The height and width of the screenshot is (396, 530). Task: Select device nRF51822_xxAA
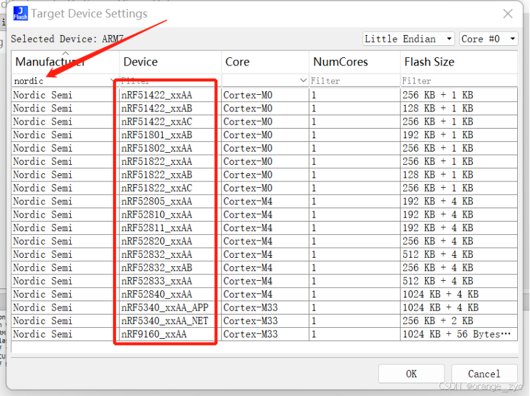[156, 162]
